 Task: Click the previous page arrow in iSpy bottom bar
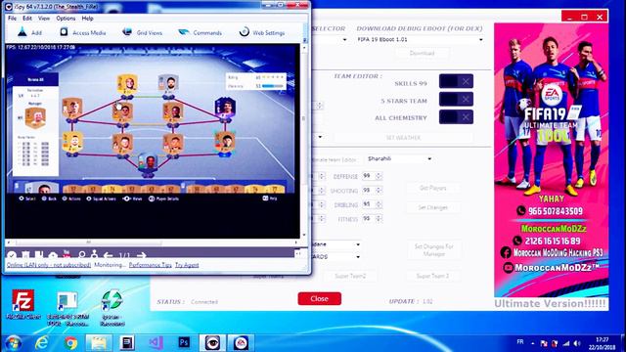(x=108, y=255)
